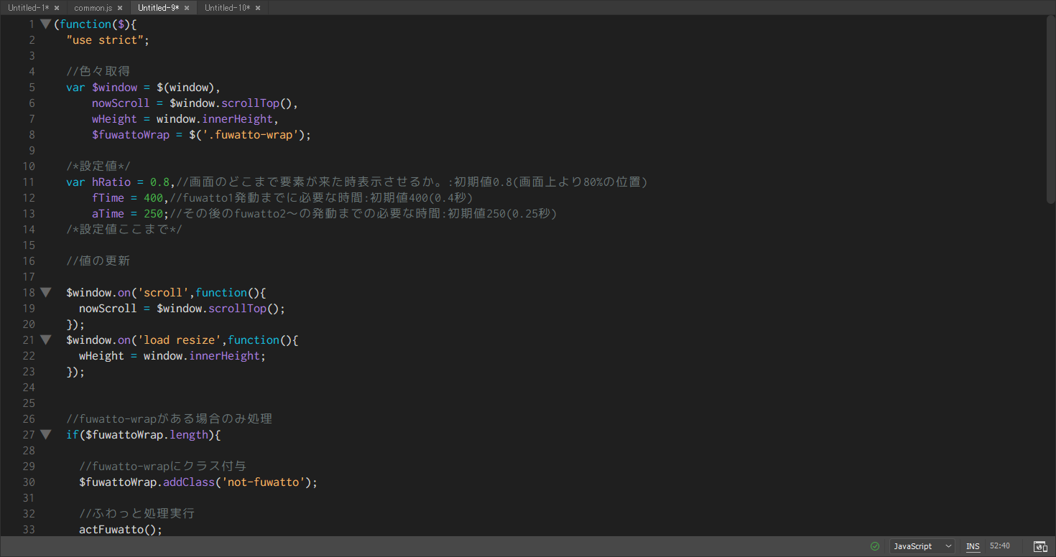Click the 'load resize' string on line 21
The width and height of the screenshot is (1056, 557).
pos(179,340)
